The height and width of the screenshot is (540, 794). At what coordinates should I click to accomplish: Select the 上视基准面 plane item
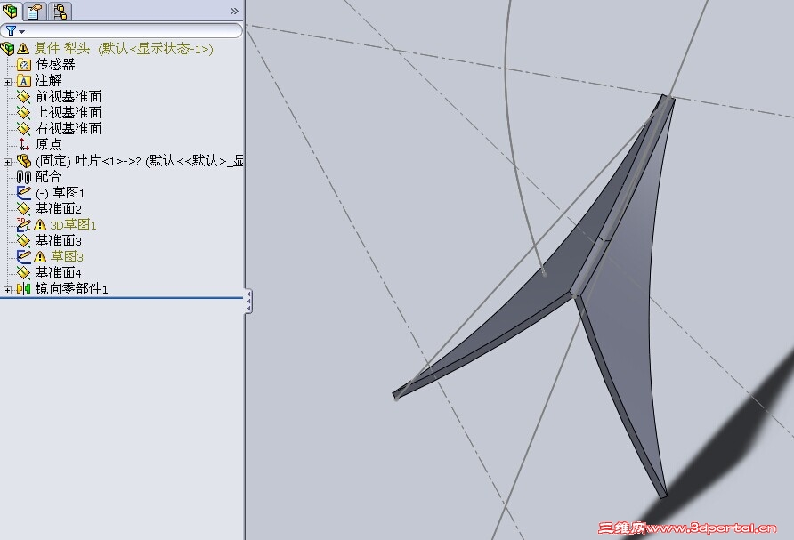(x=67, y=113)
